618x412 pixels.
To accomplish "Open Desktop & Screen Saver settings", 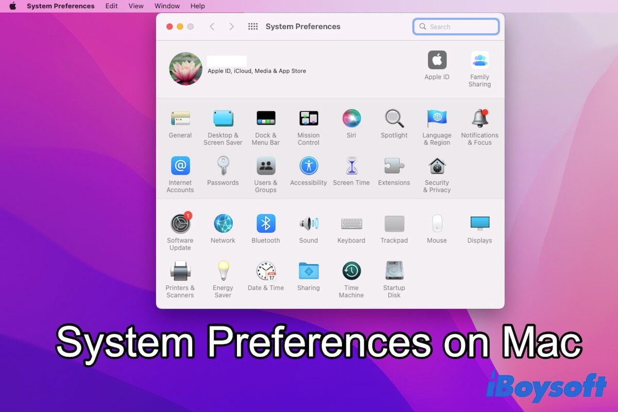I will tap(223, 119).
